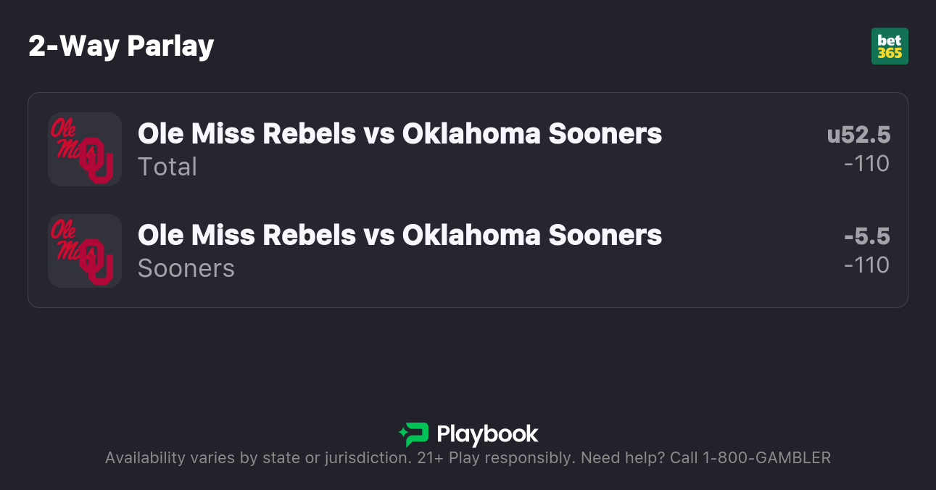Click the Availability varies by state disclaimer
Viewport: 936px width, 490px height.
[257, 458]
